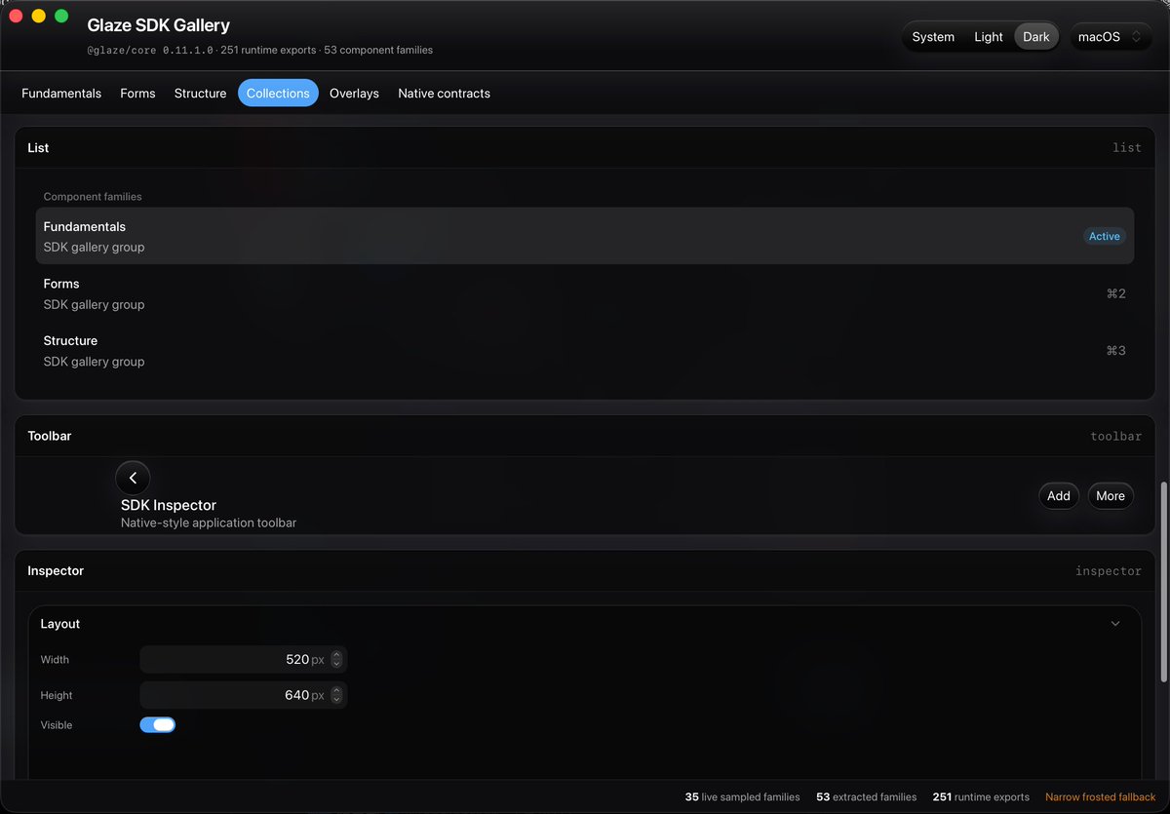The width and height of the screenshot is (1170, 814).
Task: Click the toolbar code label
Action: [1115, 437]
